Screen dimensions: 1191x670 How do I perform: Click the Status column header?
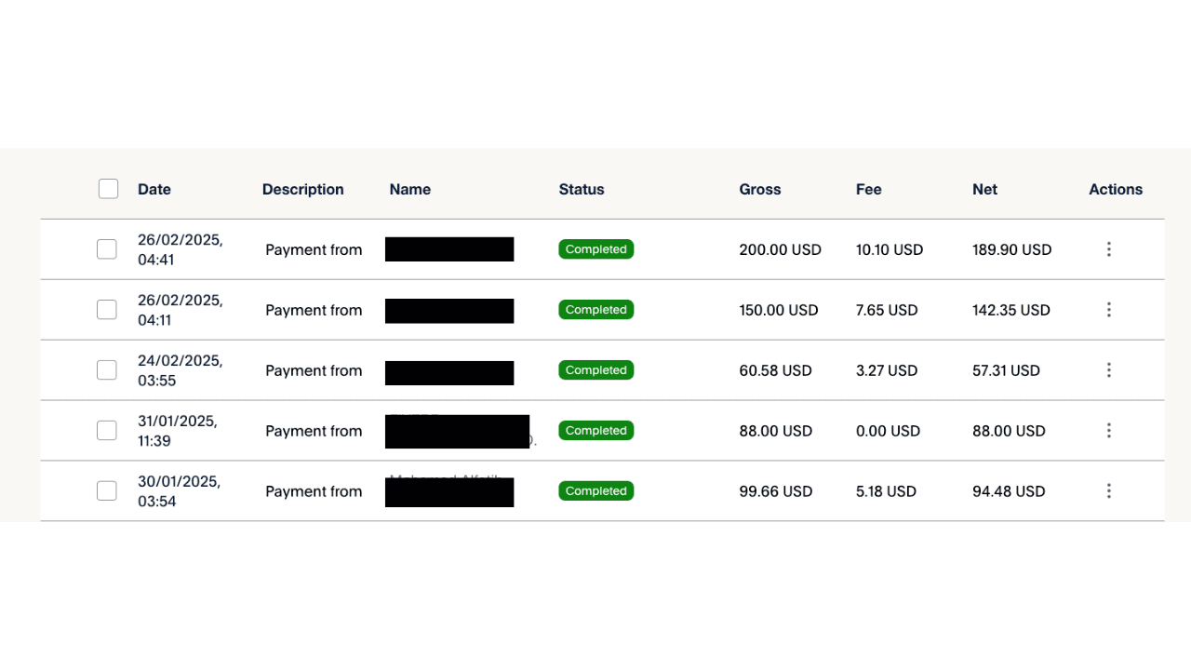[x=582, y=189]
